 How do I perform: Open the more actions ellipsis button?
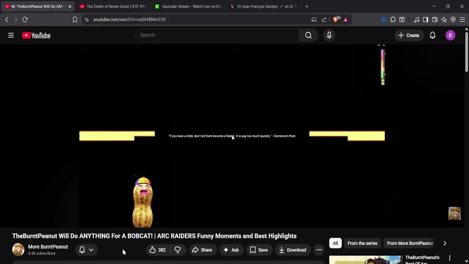coord(319,250)
